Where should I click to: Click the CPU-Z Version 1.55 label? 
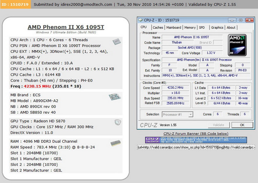click(168, 125)
